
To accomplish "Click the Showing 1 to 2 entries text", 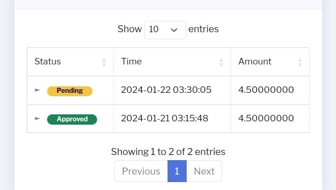I will [x=168, y=152].
